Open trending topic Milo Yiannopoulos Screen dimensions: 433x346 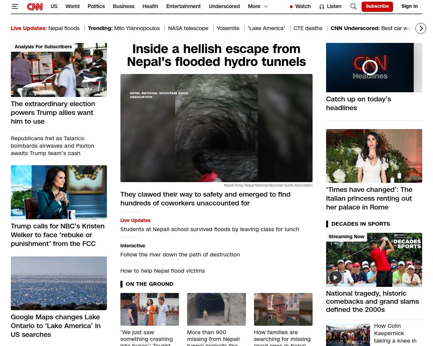137,28
